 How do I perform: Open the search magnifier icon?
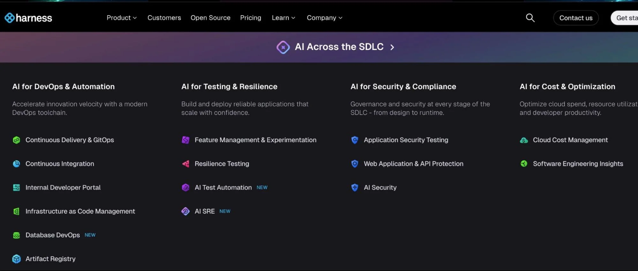click(530, 18)
